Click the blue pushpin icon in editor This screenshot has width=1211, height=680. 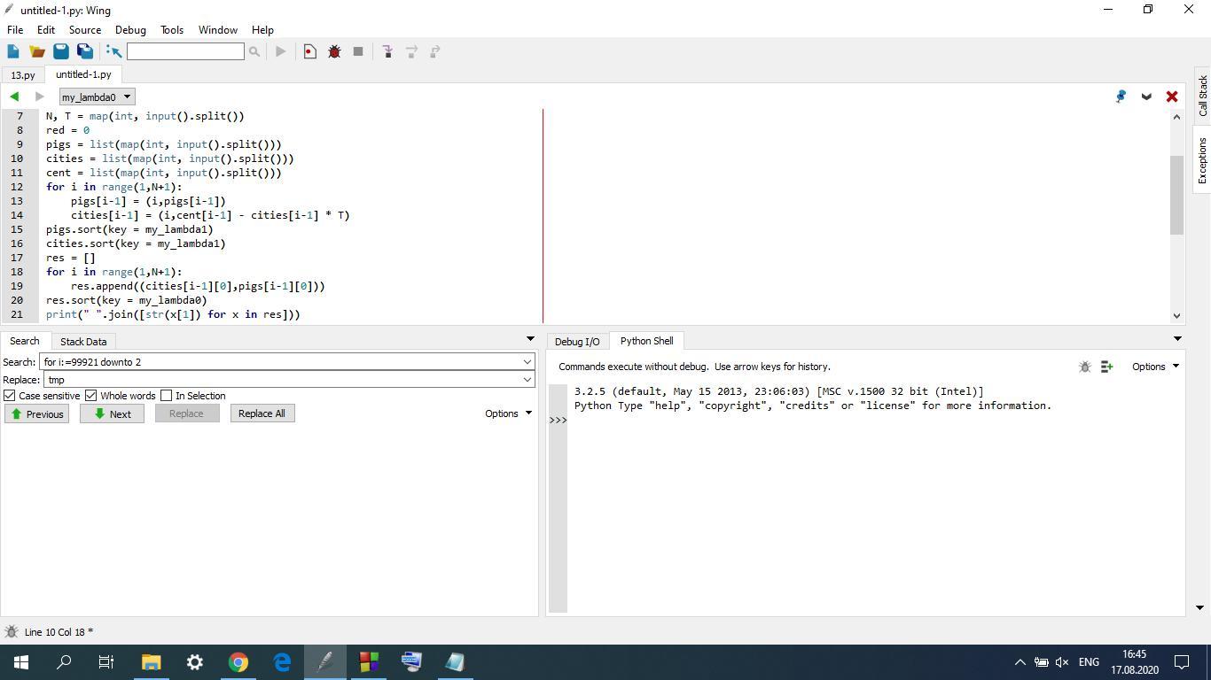(1121, 97)
